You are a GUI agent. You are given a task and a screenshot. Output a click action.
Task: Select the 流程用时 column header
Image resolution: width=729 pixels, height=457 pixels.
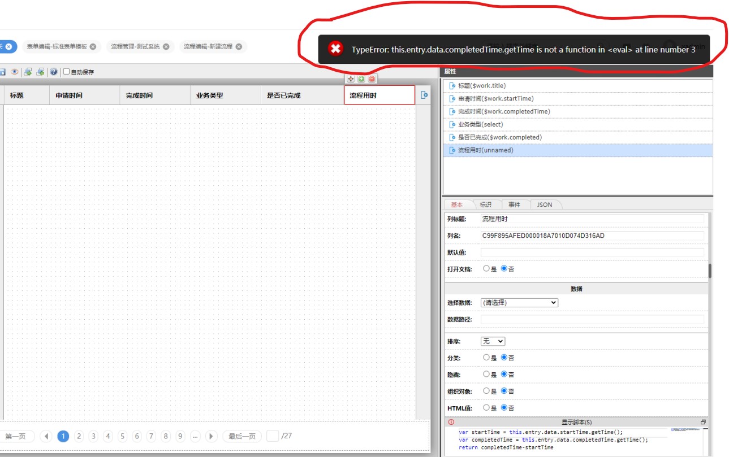point(379,95)
